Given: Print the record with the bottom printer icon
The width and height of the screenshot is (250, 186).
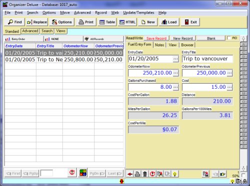Looking at the screenshot, I should tap(137, 174).
